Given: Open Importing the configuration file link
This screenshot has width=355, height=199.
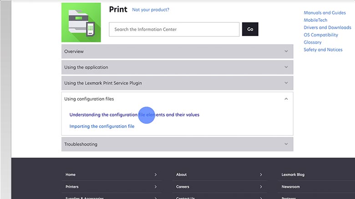Looking at the screenshot, I should (102, 126).
